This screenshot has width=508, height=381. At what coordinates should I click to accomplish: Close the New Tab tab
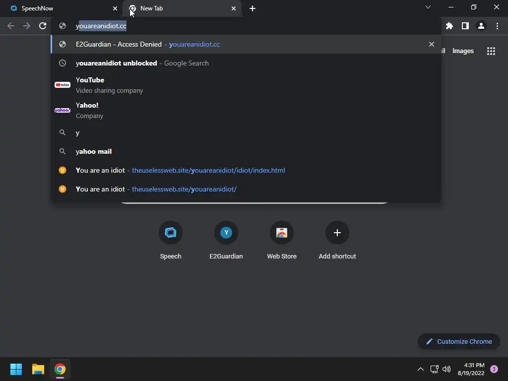click(234, 8)
